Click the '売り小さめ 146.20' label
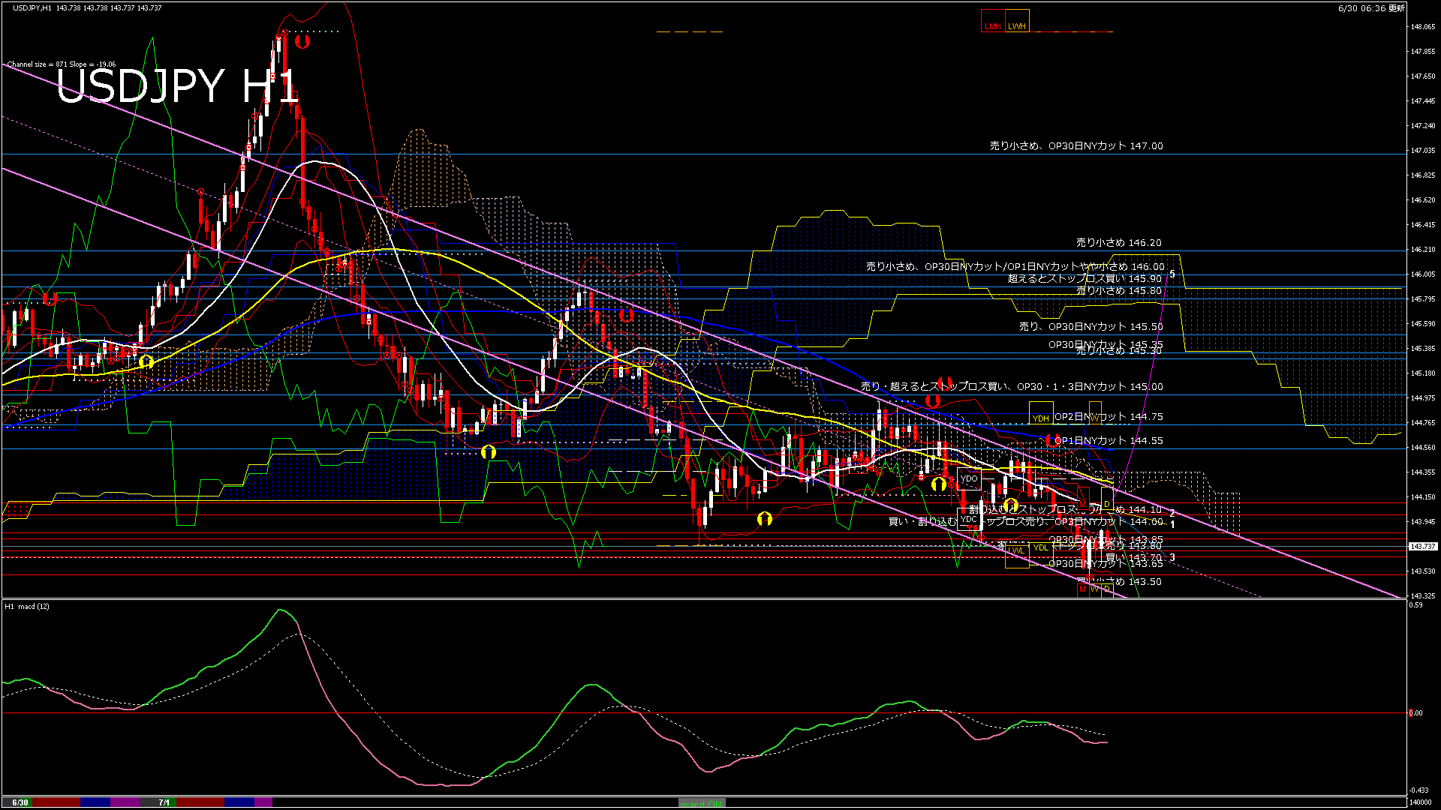The image size is (1441, 810). [x=1119, y=243]
